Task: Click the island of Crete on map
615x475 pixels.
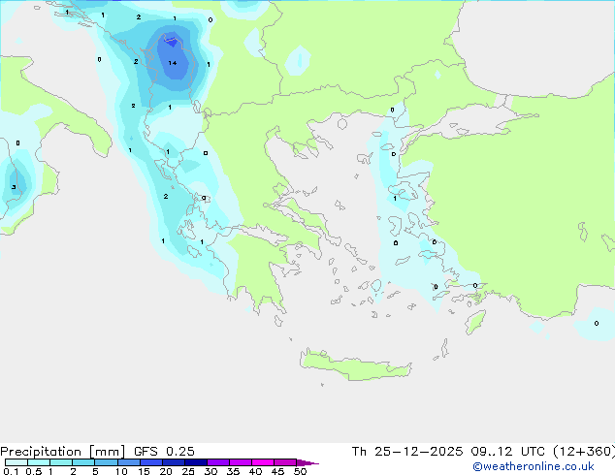Action: click(x=355, y=365)
